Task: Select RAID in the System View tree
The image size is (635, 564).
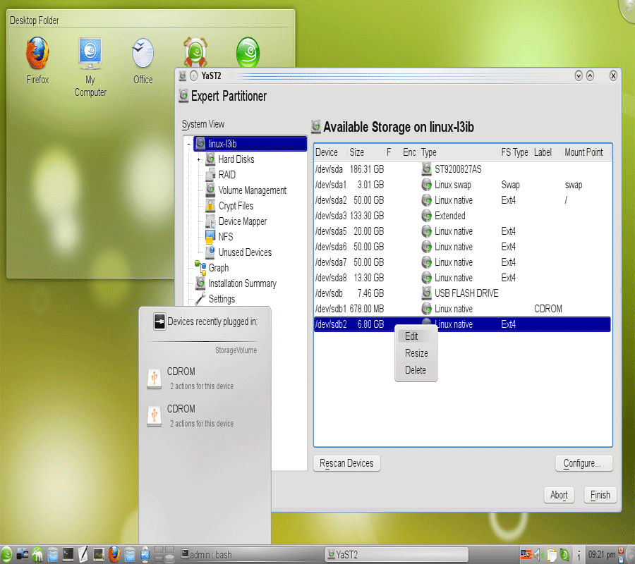Action: [226, 175]
